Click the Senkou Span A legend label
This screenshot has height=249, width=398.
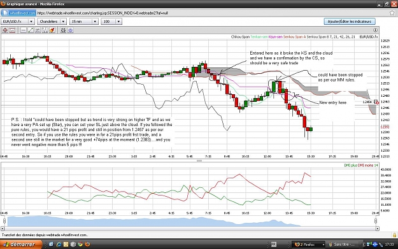click(x=294, y=37)
